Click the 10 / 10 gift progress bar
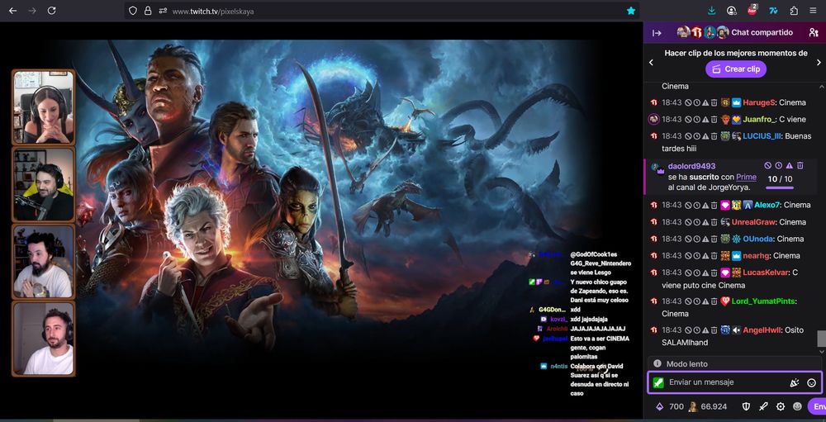Viewport: 826px width, 422px height. (780, 187)
